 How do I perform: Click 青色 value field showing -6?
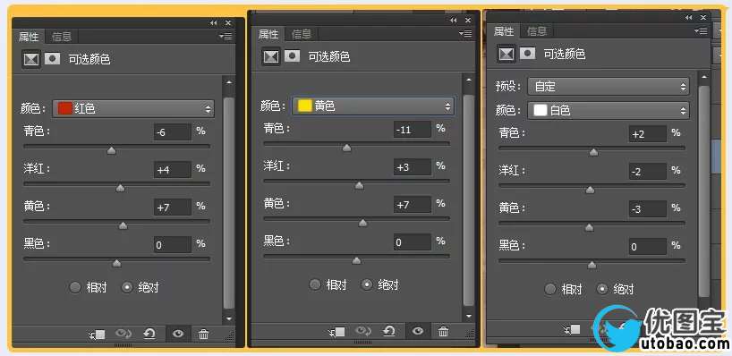click(x=173, y=132)
